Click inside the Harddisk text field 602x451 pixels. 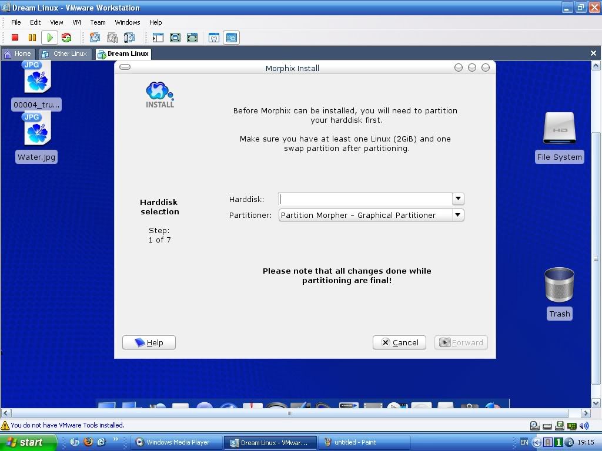pos(364,199)
